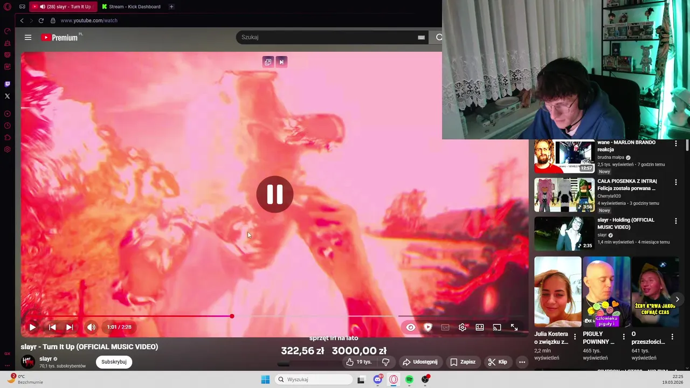The width and height of the screenshot is (690, 388).
Task: Like the video with 19 tys.
Action: coord(360,362)
